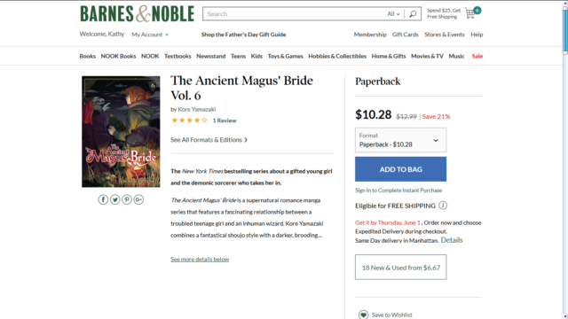
Task: Click into the Search input field
Action: [296, 14]
